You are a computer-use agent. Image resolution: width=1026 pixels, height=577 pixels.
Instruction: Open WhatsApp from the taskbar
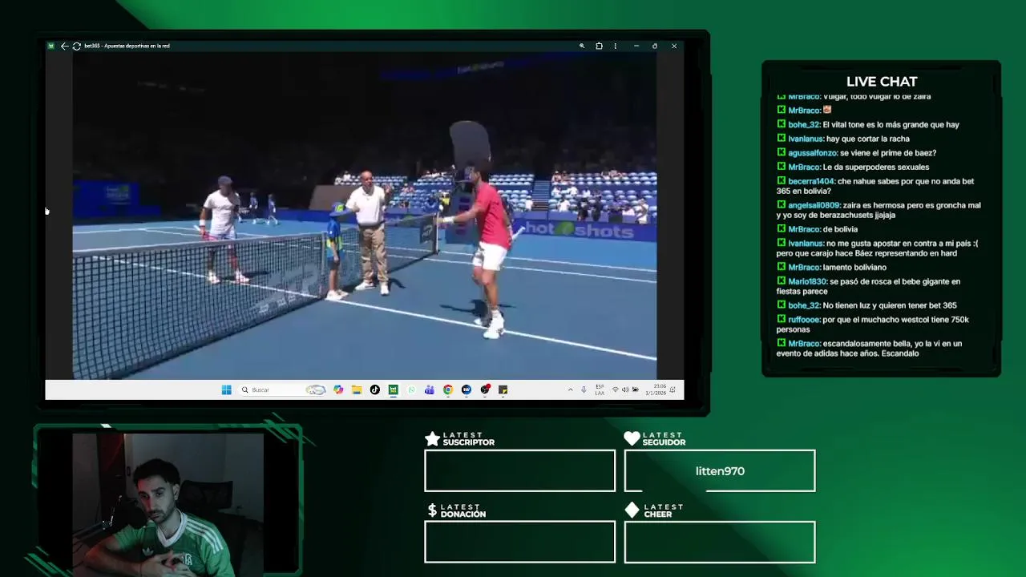tap(411, 389)
